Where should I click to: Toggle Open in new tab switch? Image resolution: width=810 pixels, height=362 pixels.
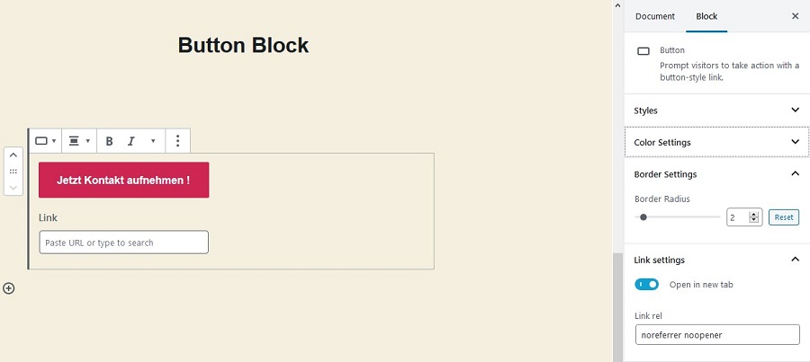point(647,285)
